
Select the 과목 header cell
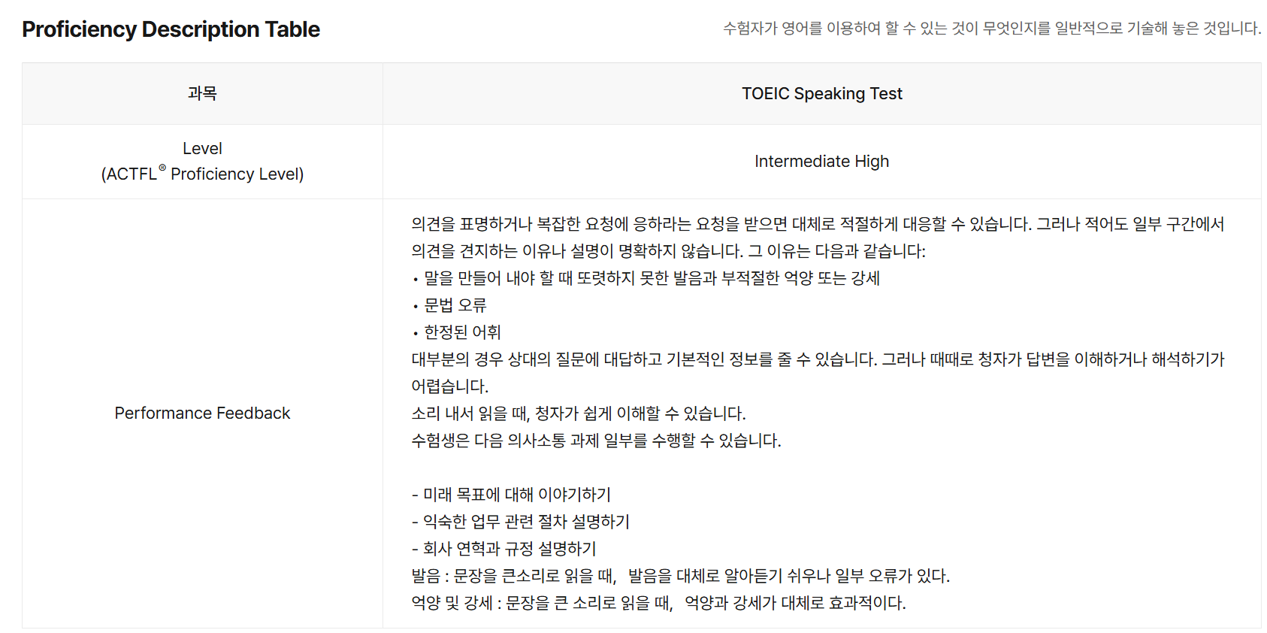[202, 93]
